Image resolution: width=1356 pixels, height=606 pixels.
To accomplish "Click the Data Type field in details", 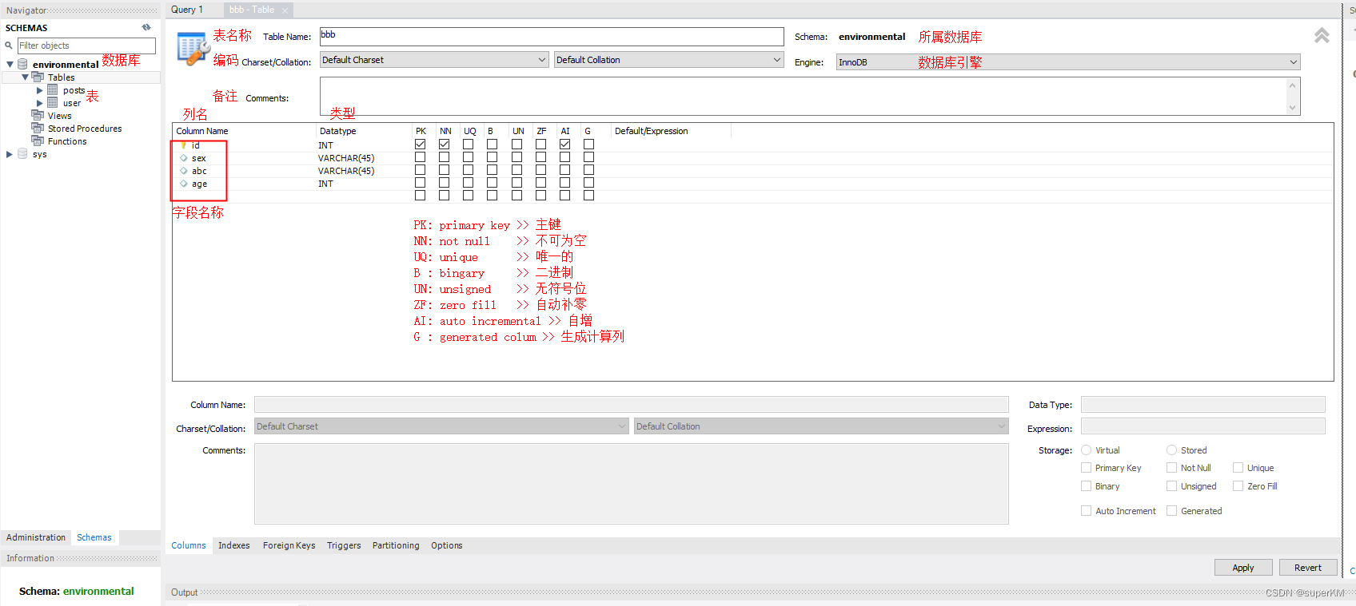I will click(x=1203, y=405).
